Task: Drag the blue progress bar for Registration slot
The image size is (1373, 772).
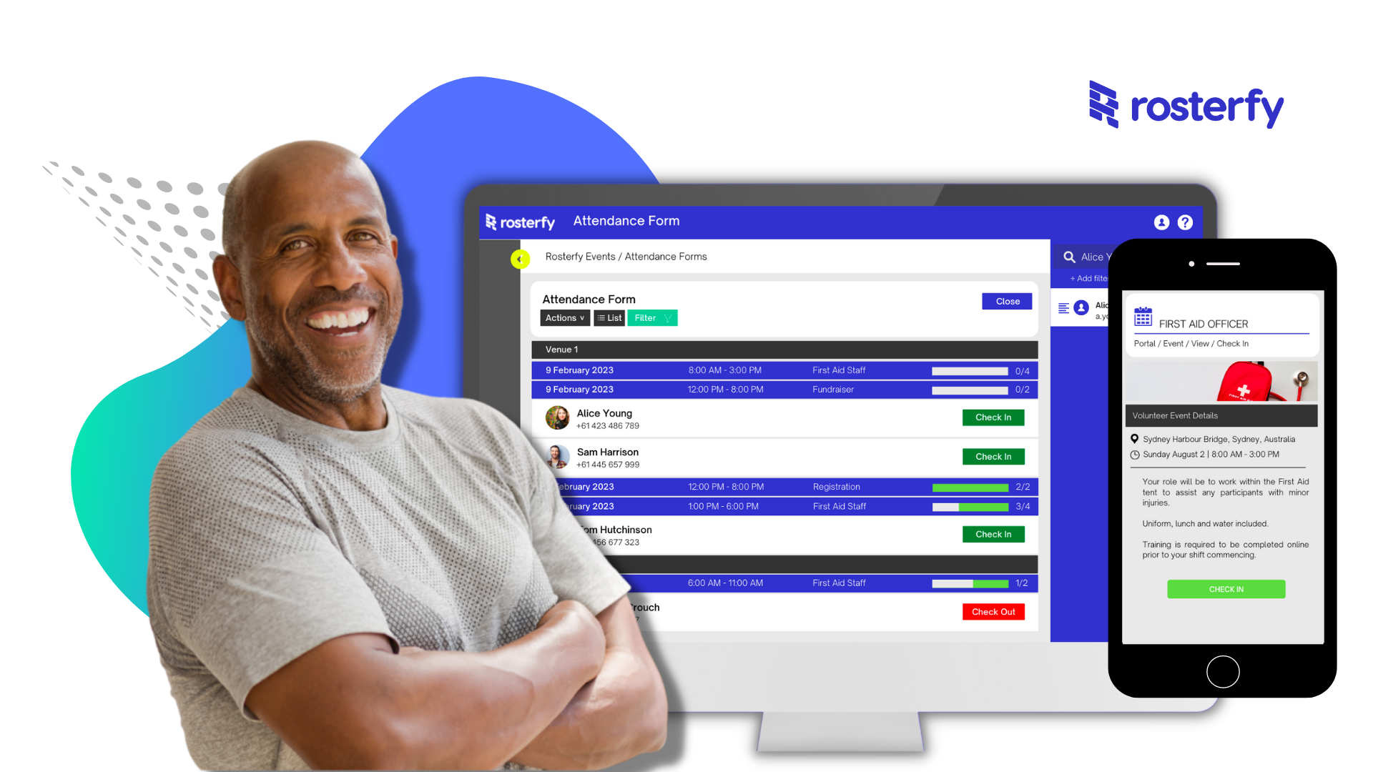Action: [x=970, y=486]
